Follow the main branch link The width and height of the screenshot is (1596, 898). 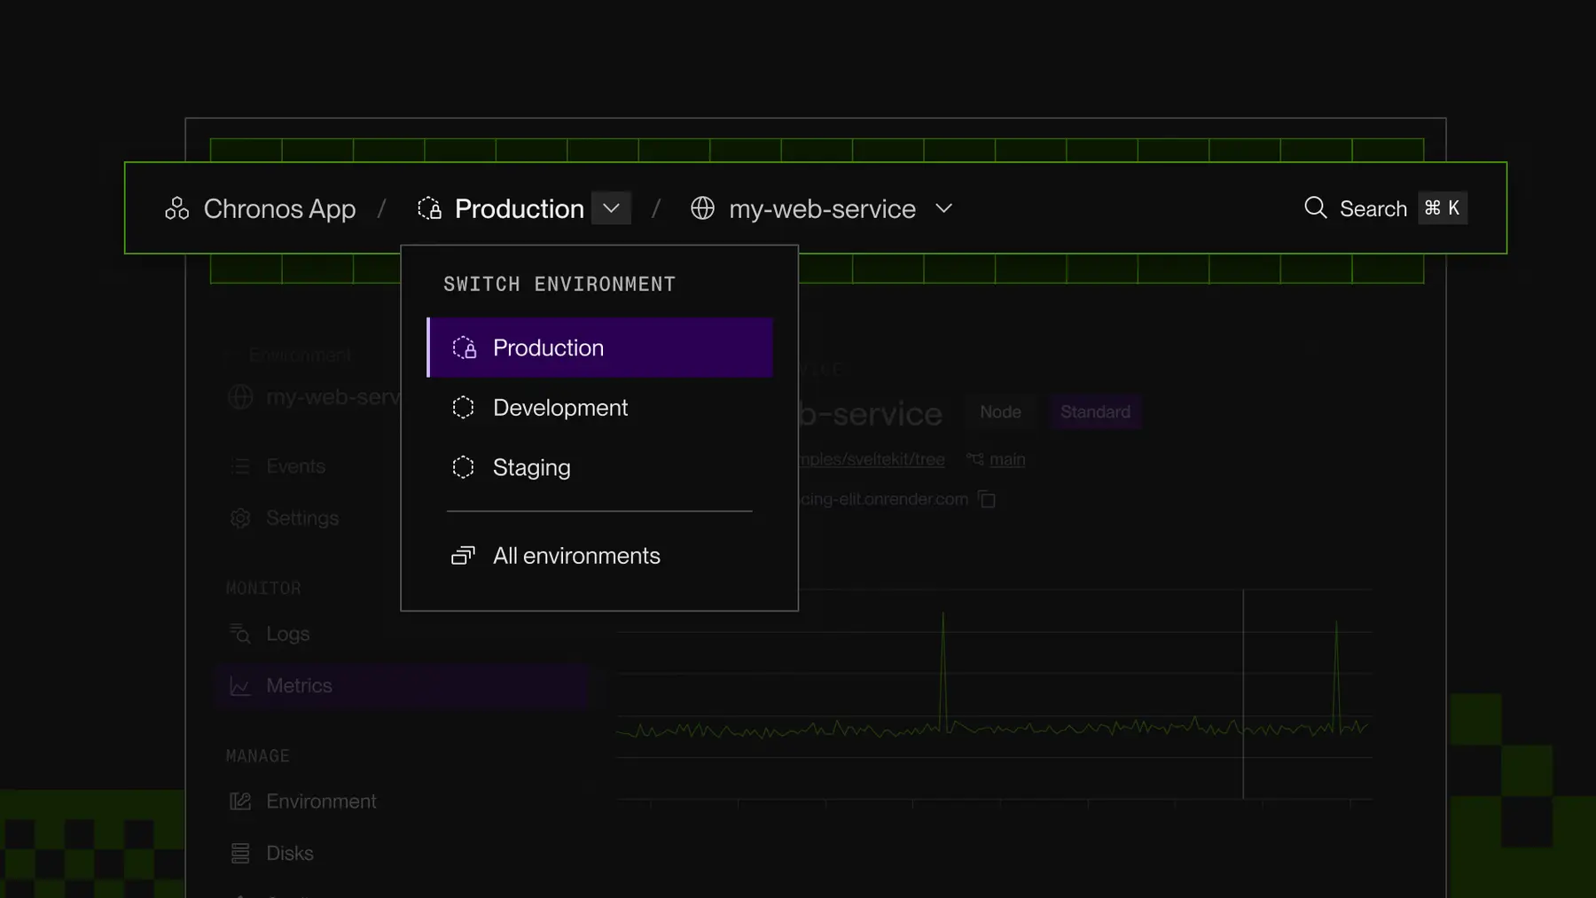(1006, 459)
